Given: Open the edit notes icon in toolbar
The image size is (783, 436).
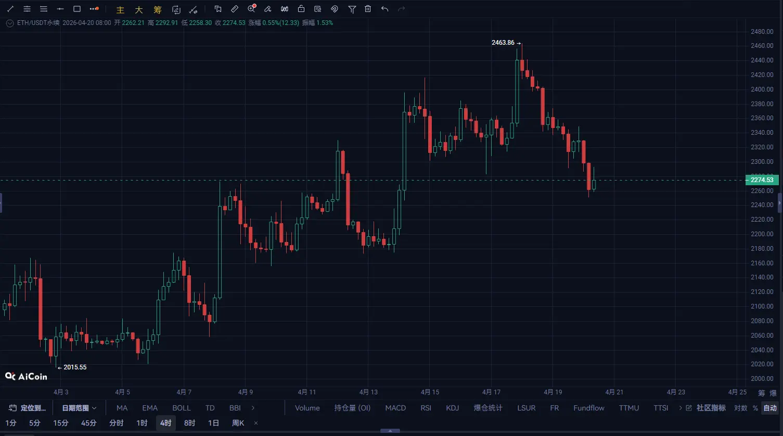Looking at the screenshot, I should (x=318, y=9).
